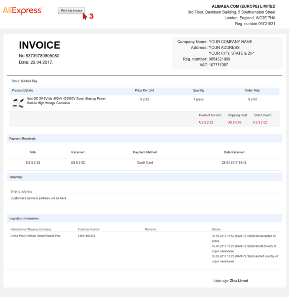
Task: Open the voltage generator product thumbnail
Action: coord(18,103)
